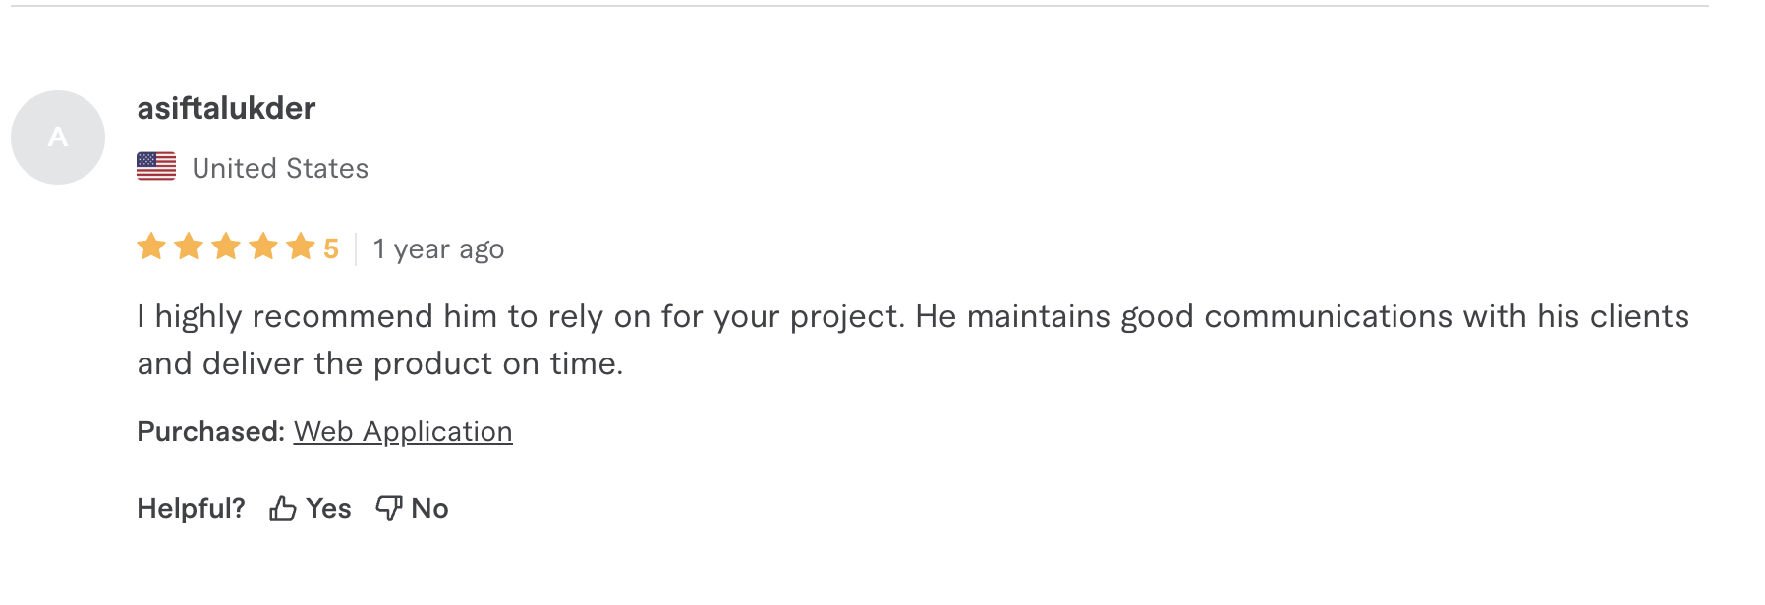Select the fourth rating star
Screen dimensions: 1765x605
pos(263,247)
